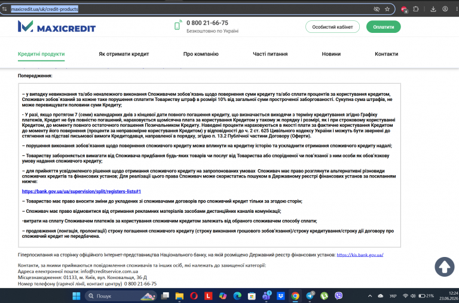
Task: Open Контакти page
Action: click(x=387, y=54)
